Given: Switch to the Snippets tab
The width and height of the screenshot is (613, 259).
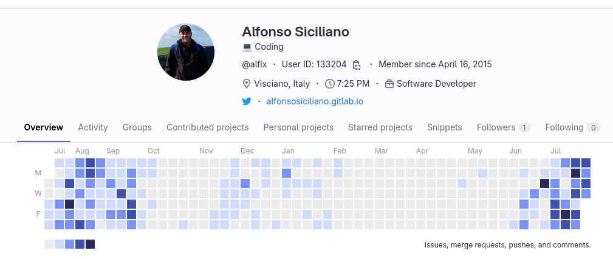Looking at the screenshot, I should coord(445,127).
